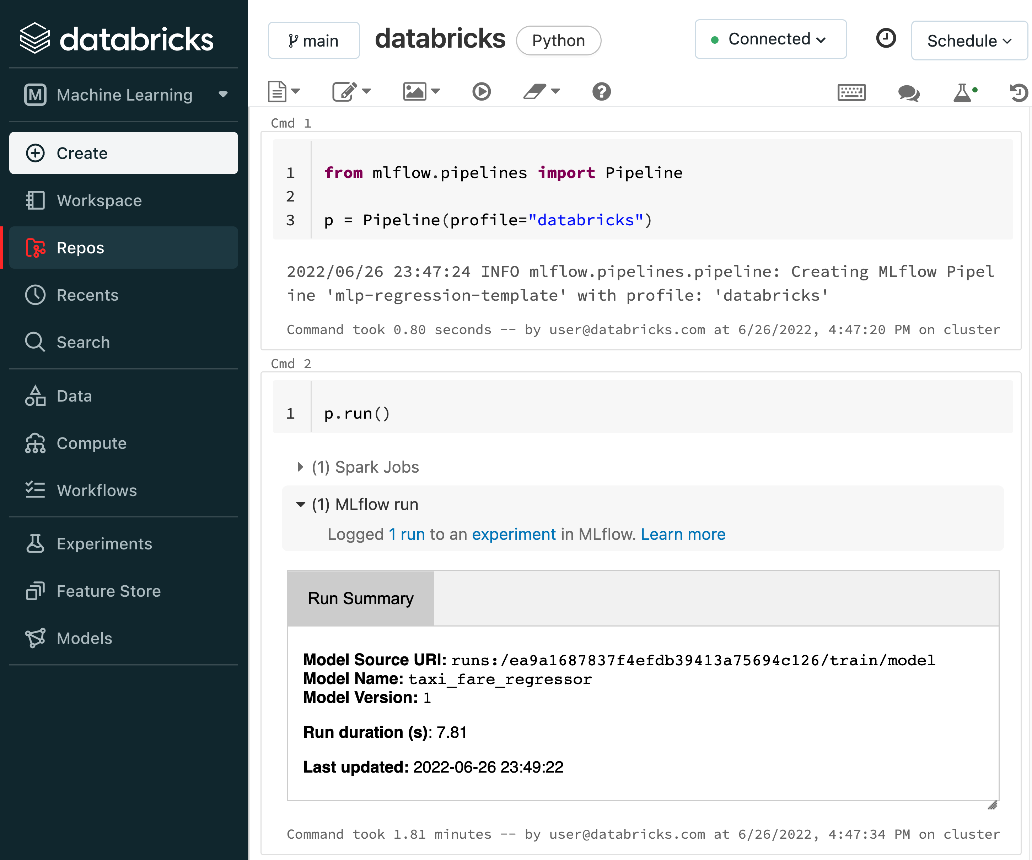1032x860 pixels.
Task: Click the Model Name taxi_fare_regressor
Action: click(500, 679)
